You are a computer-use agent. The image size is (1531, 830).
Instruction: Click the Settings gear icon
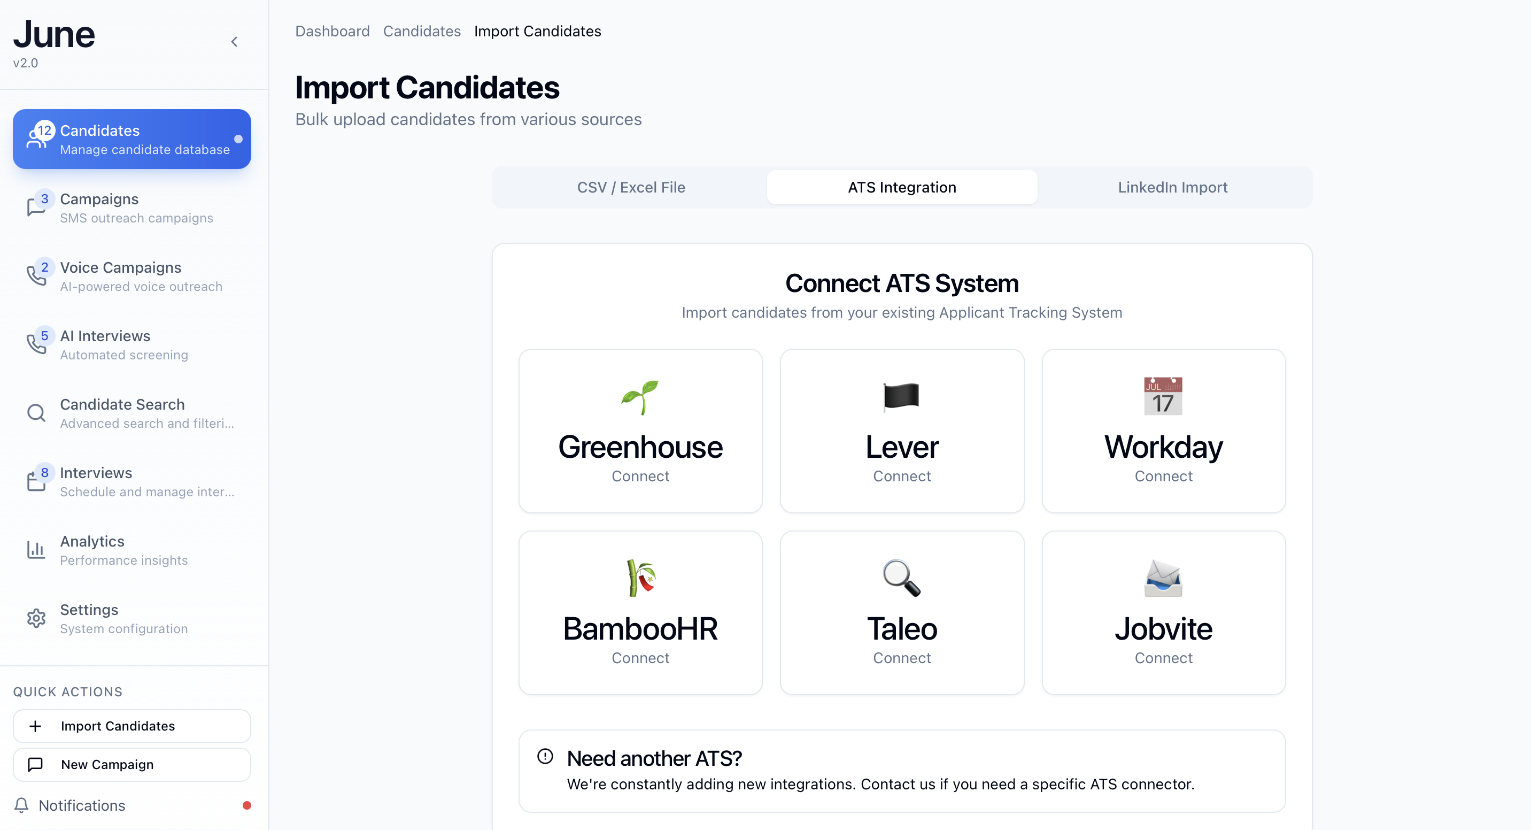pos(36,618)
